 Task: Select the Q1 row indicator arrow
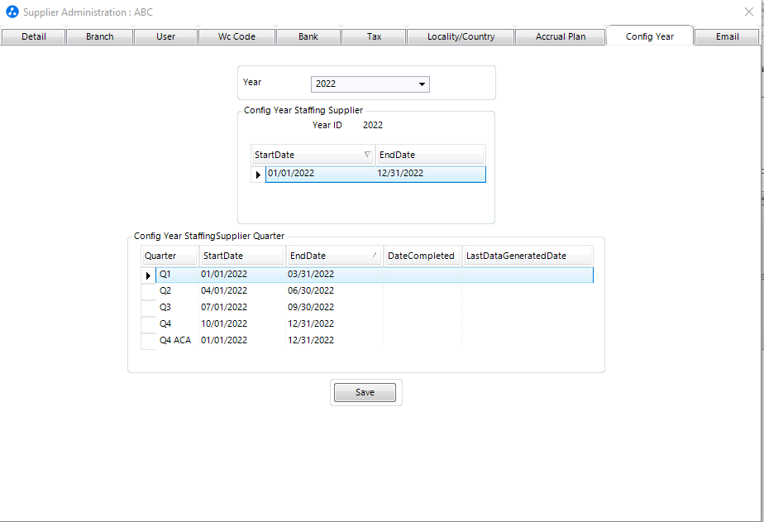coord(149,275)
